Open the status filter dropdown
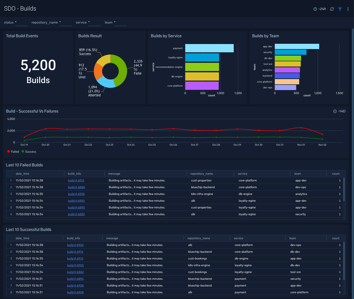This screenshot has width=354, height=299. [x=21, y=23]
